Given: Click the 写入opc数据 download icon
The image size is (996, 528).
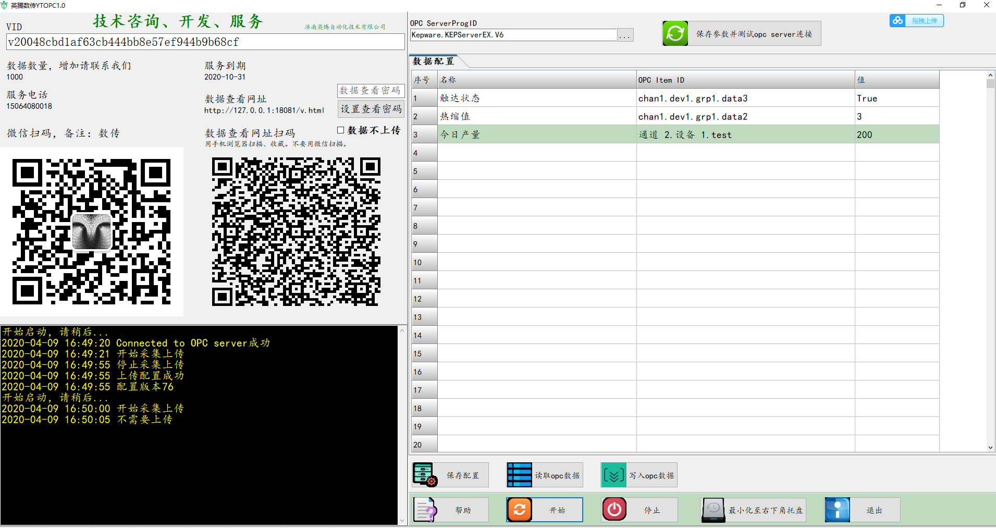Looking at the screenshot, I should pos(614,475).
